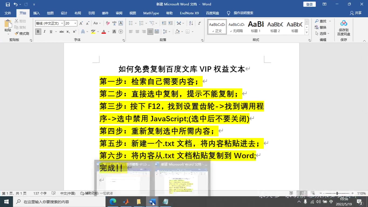Open the Paragraph dialog launcher

(202, 40)
